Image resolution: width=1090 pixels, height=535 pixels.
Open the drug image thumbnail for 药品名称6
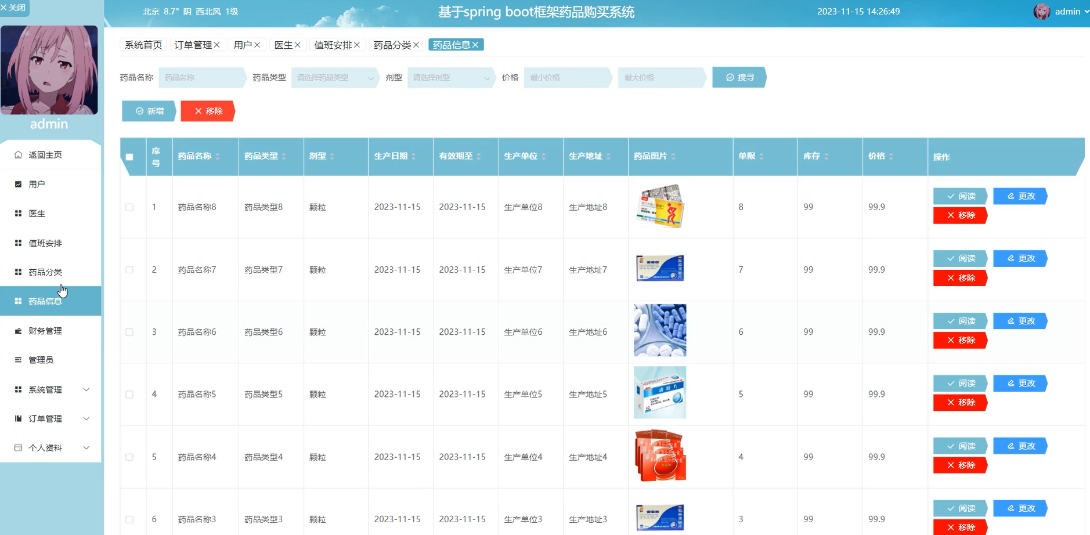pyautogui.click(x=660, y=330)
